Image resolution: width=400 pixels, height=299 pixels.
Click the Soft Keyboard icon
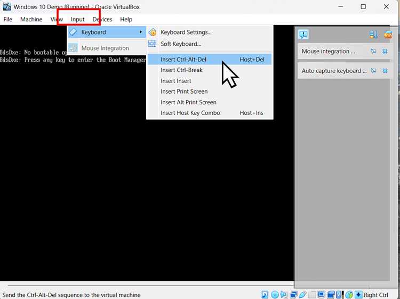[x=153, y=44]
